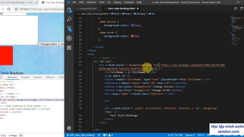Click the VS Code logo in the title bar
Viewport: 244px width, 137px height.
(68, 2)
